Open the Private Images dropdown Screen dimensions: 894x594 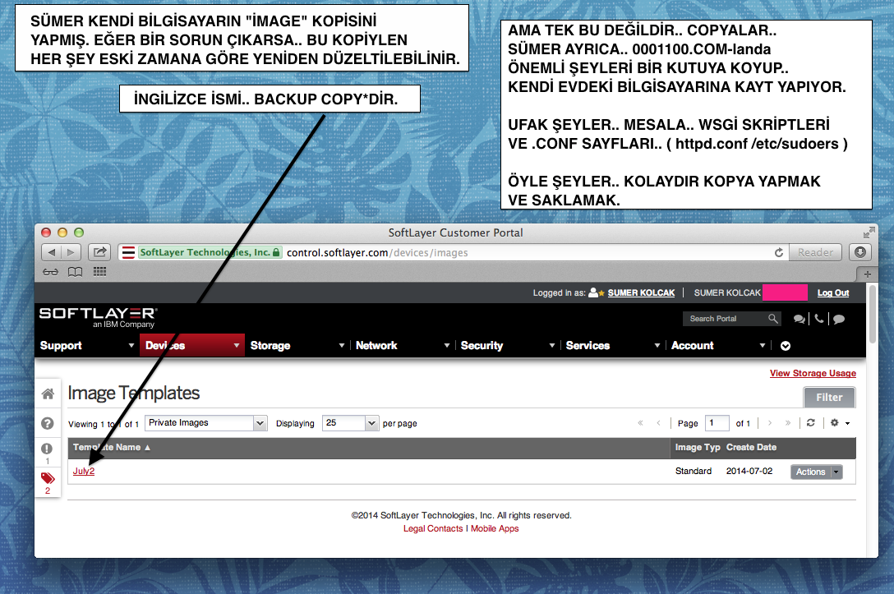point(205,423)
